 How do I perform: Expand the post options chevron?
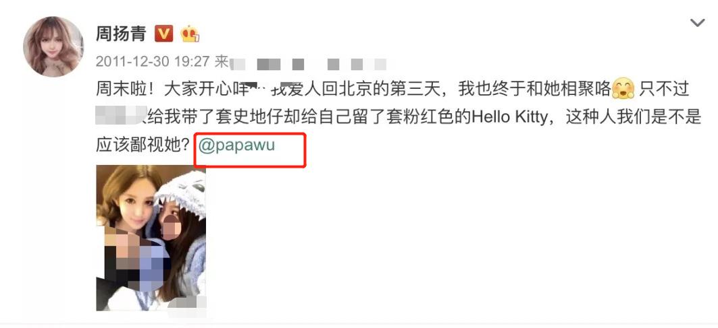(697, 23)
